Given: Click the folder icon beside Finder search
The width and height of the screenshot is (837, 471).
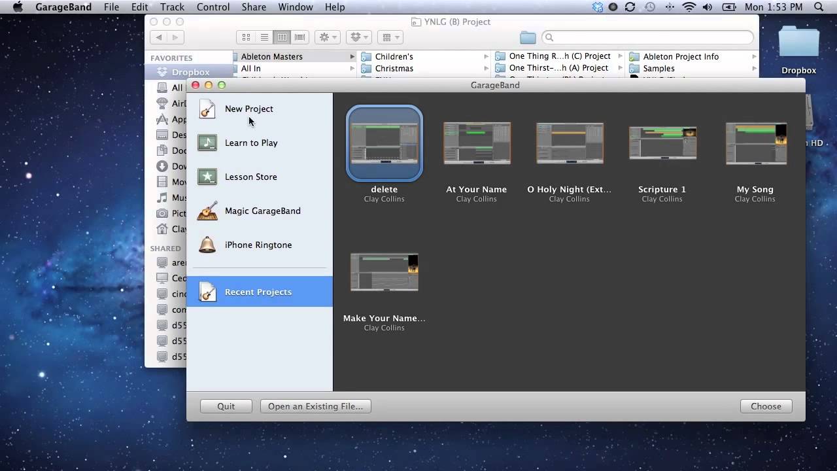Looking at the screenshot, I should click(x=528, y=37).
